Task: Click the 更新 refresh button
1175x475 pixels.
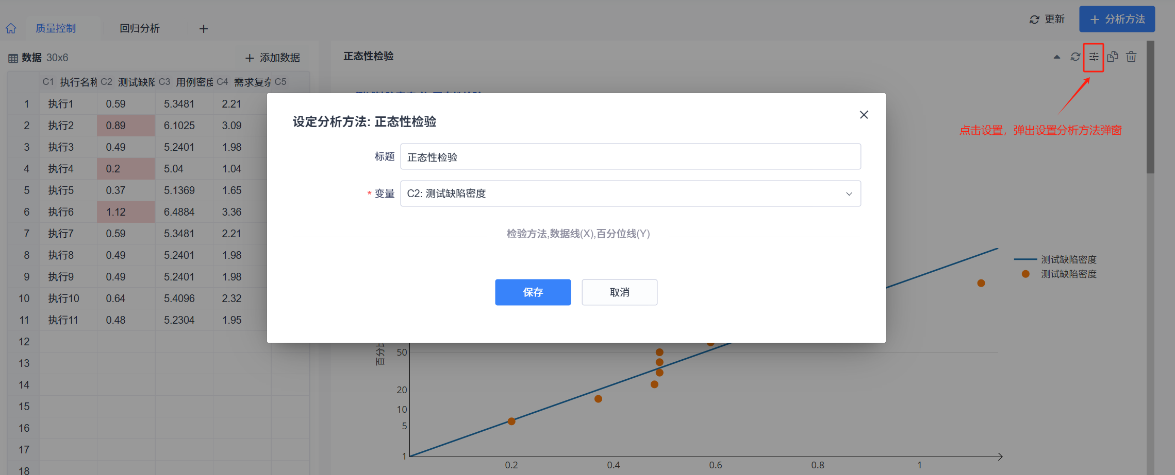Action: (x=1047, y=20)
